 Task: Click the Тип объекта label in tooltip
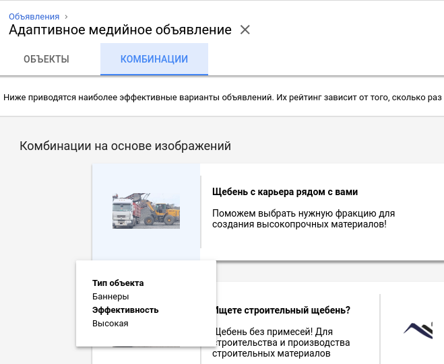click(118, 283)
